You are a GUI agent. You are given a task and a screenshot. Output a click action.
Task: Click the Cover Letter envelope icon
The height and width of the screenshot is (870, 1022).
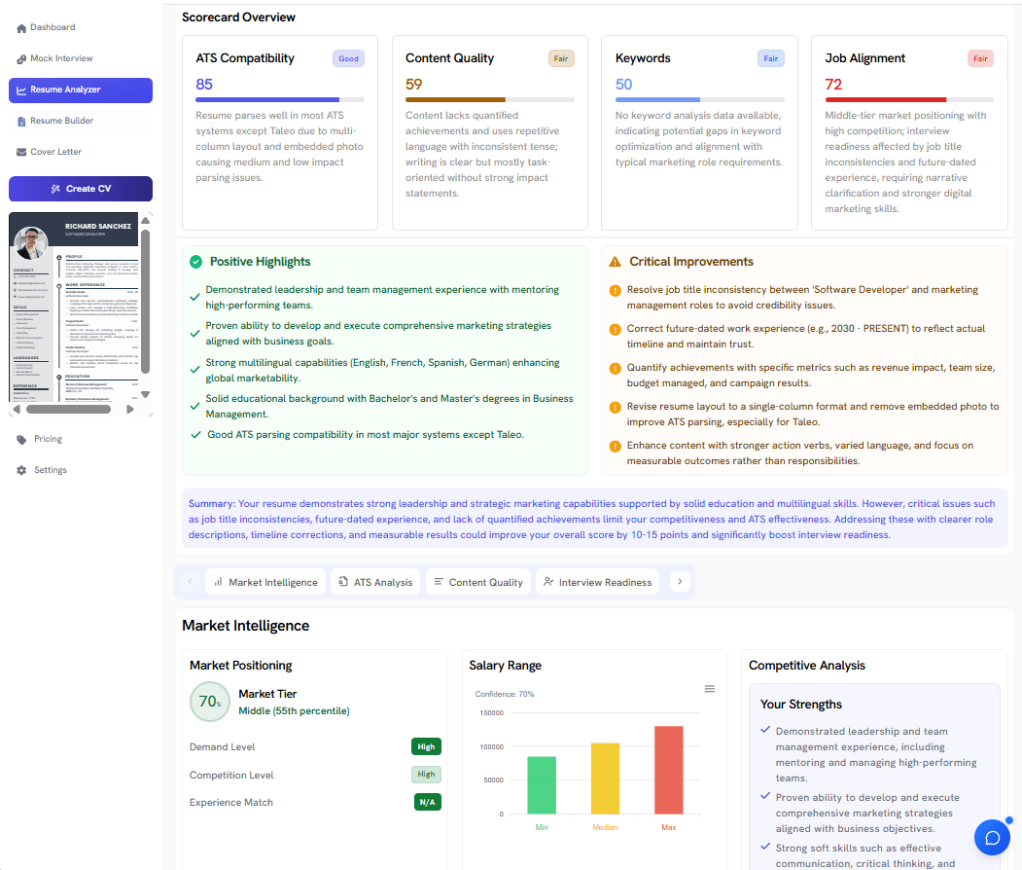tap(21, 153)
